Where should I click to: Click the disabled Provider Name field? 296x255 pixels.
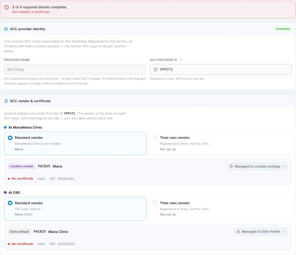[75, 69]
